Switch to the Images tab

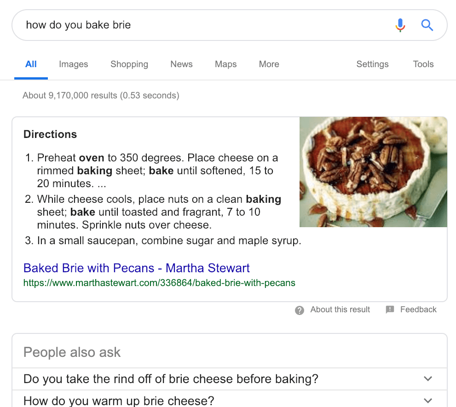tap(74, 64)
